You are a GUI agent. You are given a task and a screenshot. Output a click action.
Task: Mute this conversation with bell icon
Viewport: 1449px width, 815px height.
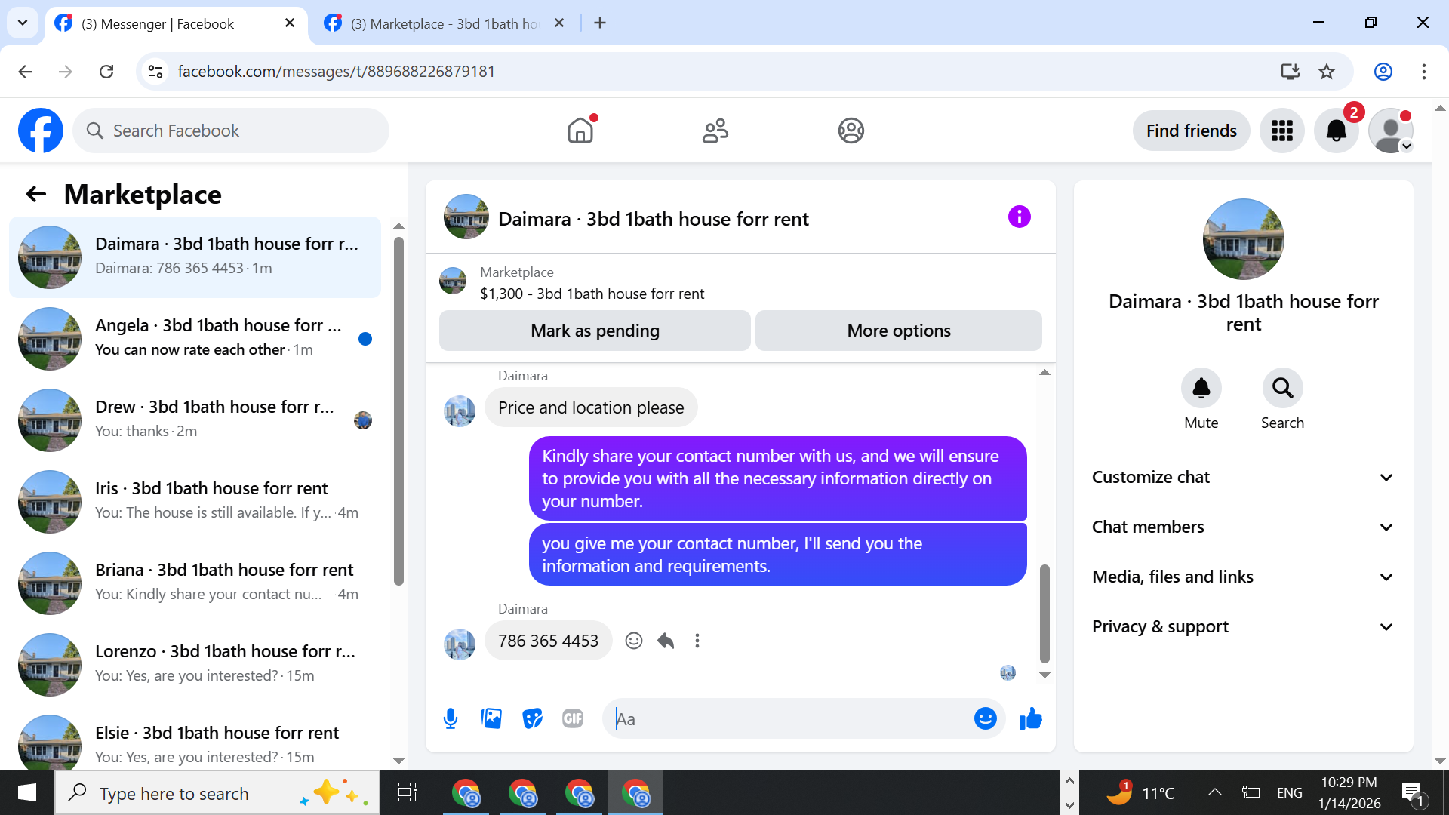click(x=1201, y=388)
